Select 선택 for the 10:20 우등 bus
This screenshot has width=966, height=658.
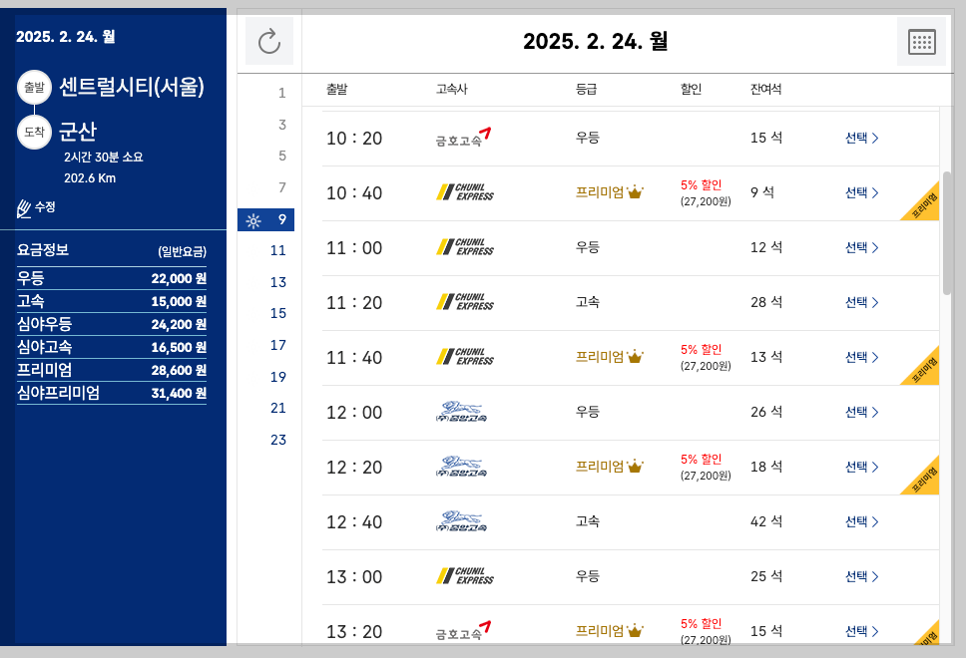pos(856,138)
